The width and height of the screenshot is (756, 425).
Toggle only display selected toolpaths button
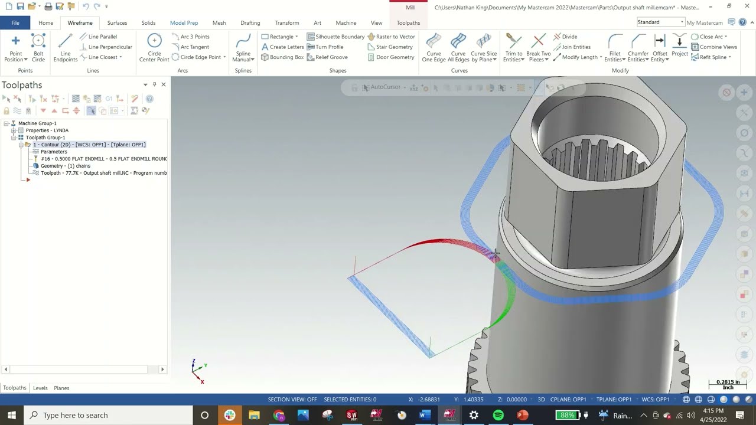click(91, 110)
